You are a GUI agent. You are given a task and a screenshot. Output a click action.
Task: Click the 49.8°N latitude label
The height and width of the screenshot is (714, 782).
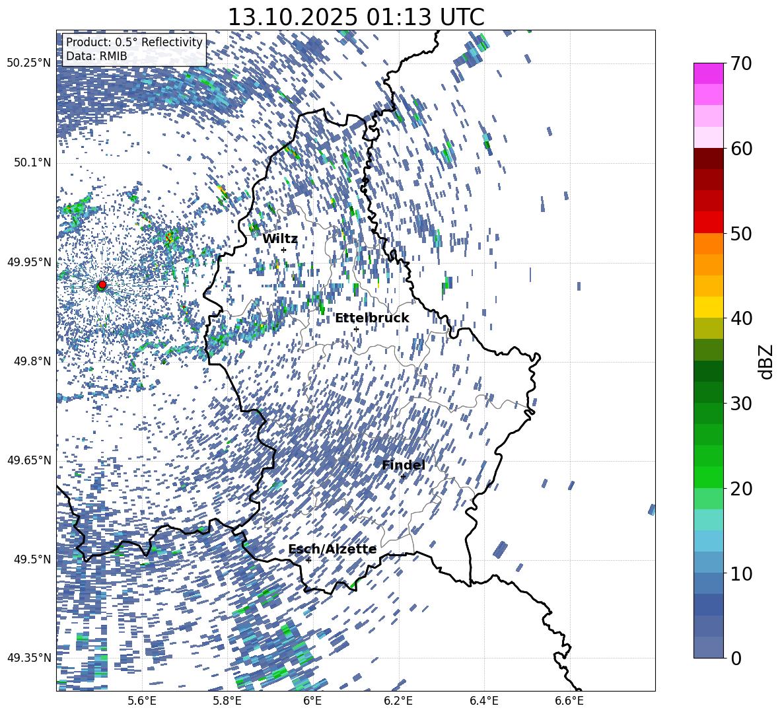click(32, 361)
